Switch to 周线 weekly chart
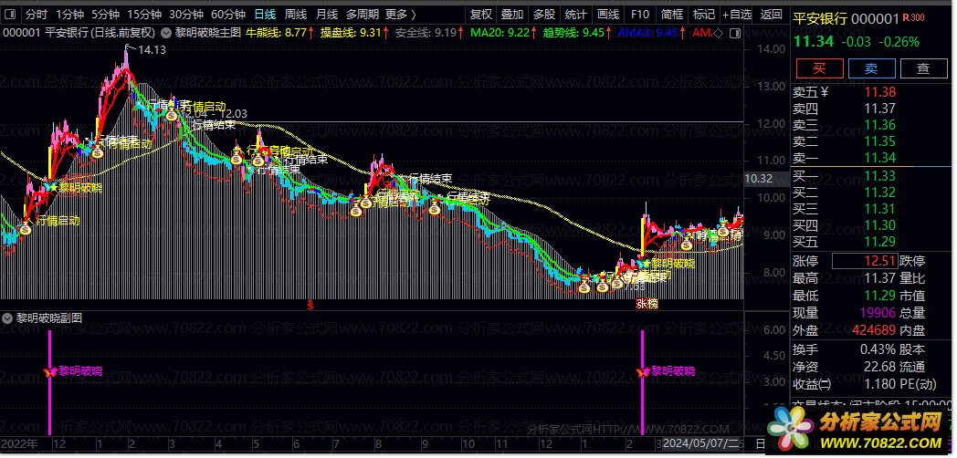 (x=295, y=14)
